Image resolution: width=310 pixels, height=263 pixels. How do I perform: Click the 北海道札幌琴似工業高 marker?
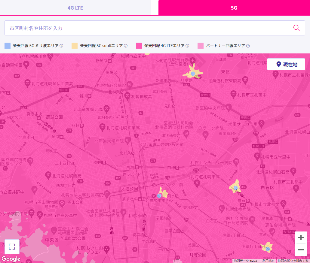(27, 83)
